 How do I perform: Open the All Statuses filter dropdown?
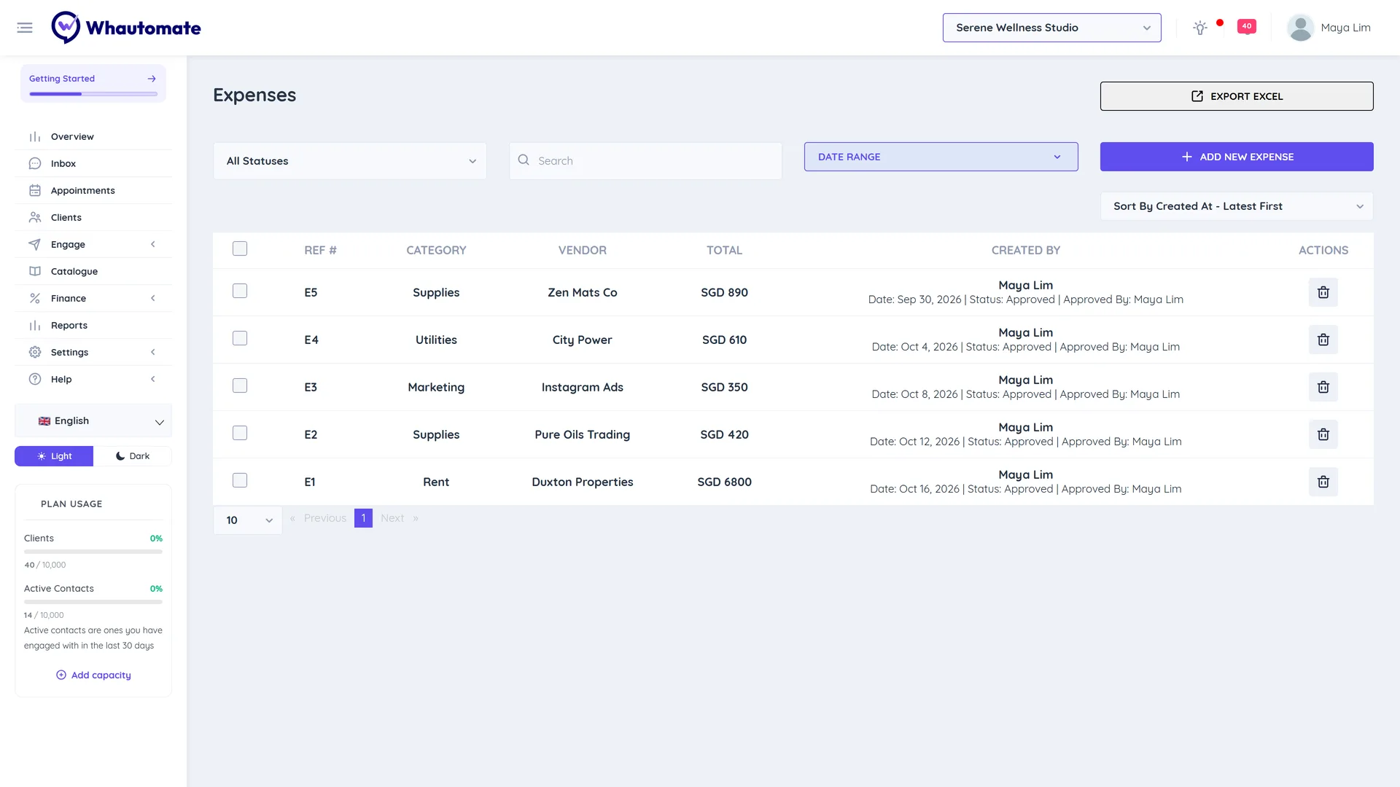click(x=350, y=161)
